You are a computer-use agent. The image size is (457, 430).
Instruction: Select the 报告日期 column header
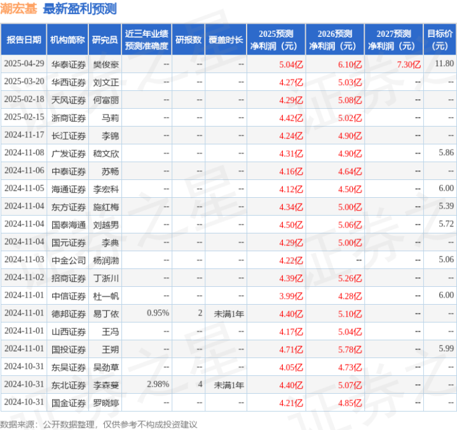point(24,39)
